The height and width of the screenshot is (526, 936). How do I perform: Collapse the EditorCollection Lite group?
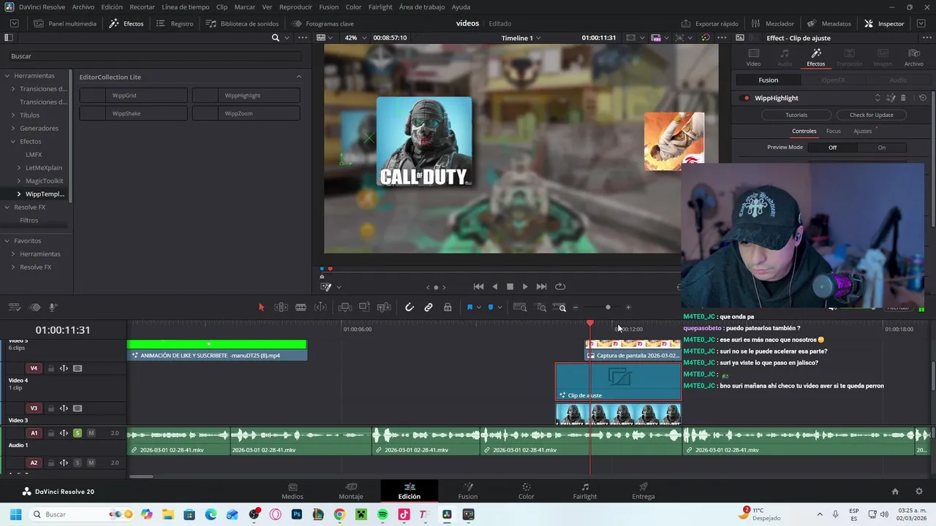[298, 77]
